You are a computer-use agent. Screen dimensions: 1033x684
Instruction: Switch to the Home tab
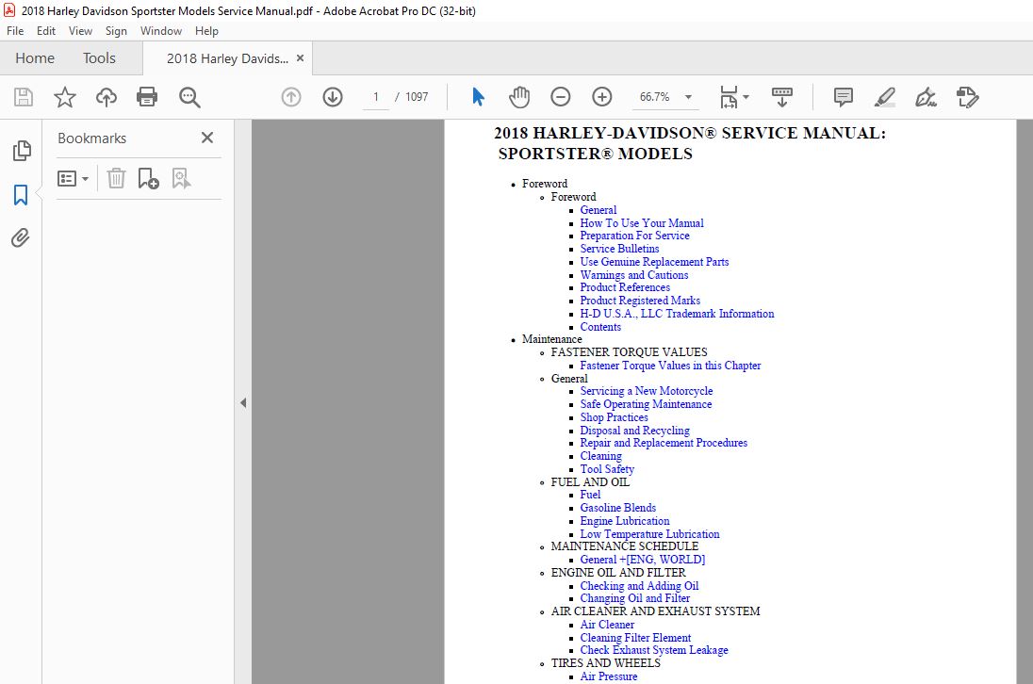(35, 57)
